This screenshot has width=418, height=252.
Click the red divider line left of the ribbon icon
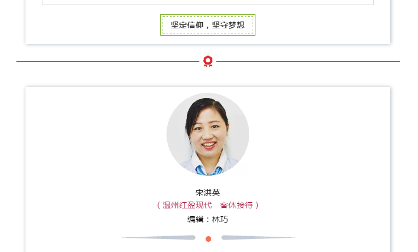(108, 61)
